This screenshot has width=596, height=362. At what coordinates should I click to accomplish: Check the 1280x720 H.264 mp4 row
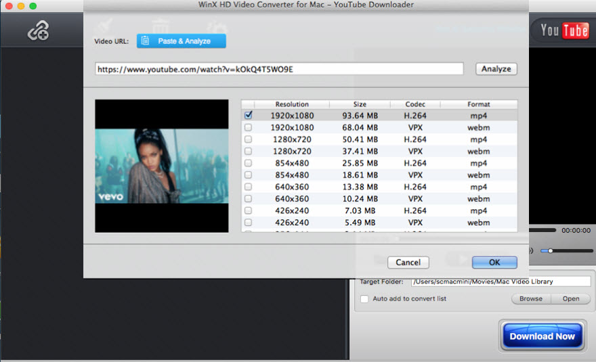(248, 139)
